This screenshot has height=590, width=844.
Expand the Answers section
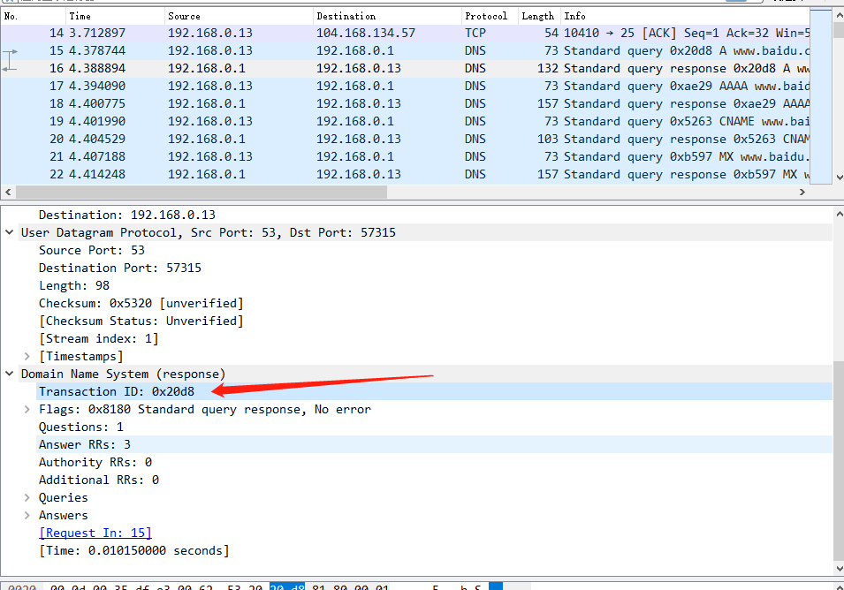[26, 515]
